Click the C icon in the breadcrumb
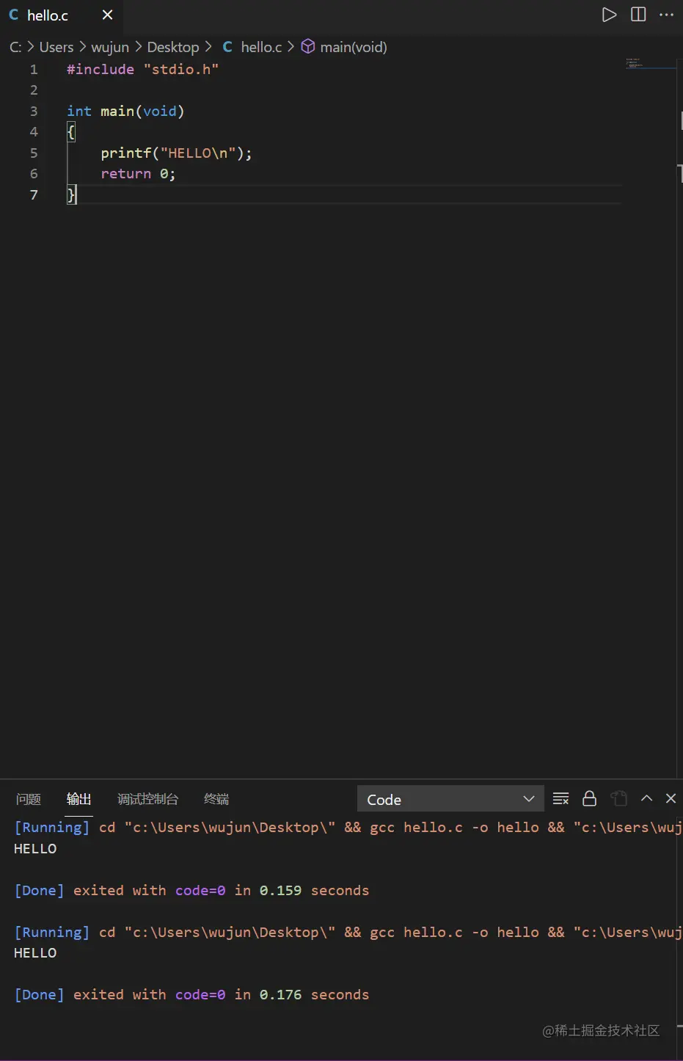 pyautogui.click(x=227, y=47)
